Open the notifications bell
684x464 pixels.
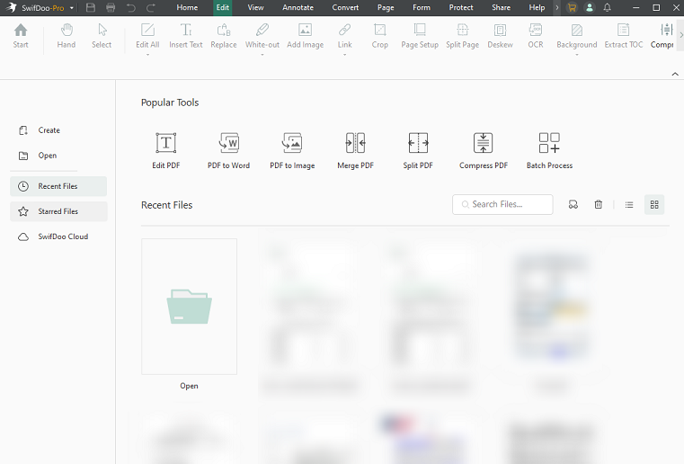(608, 7)
